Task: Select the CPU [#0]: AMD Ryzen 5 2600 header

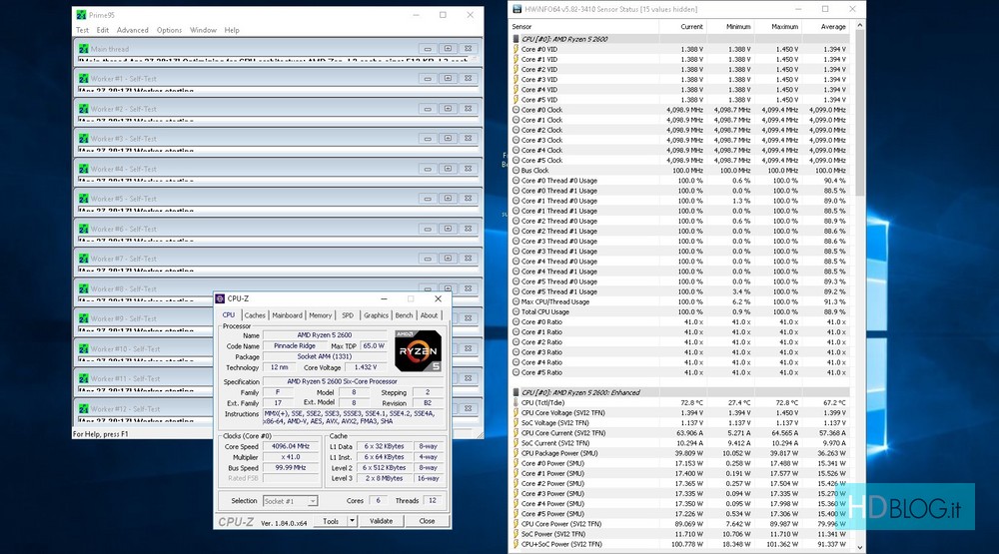Action: 579,38
